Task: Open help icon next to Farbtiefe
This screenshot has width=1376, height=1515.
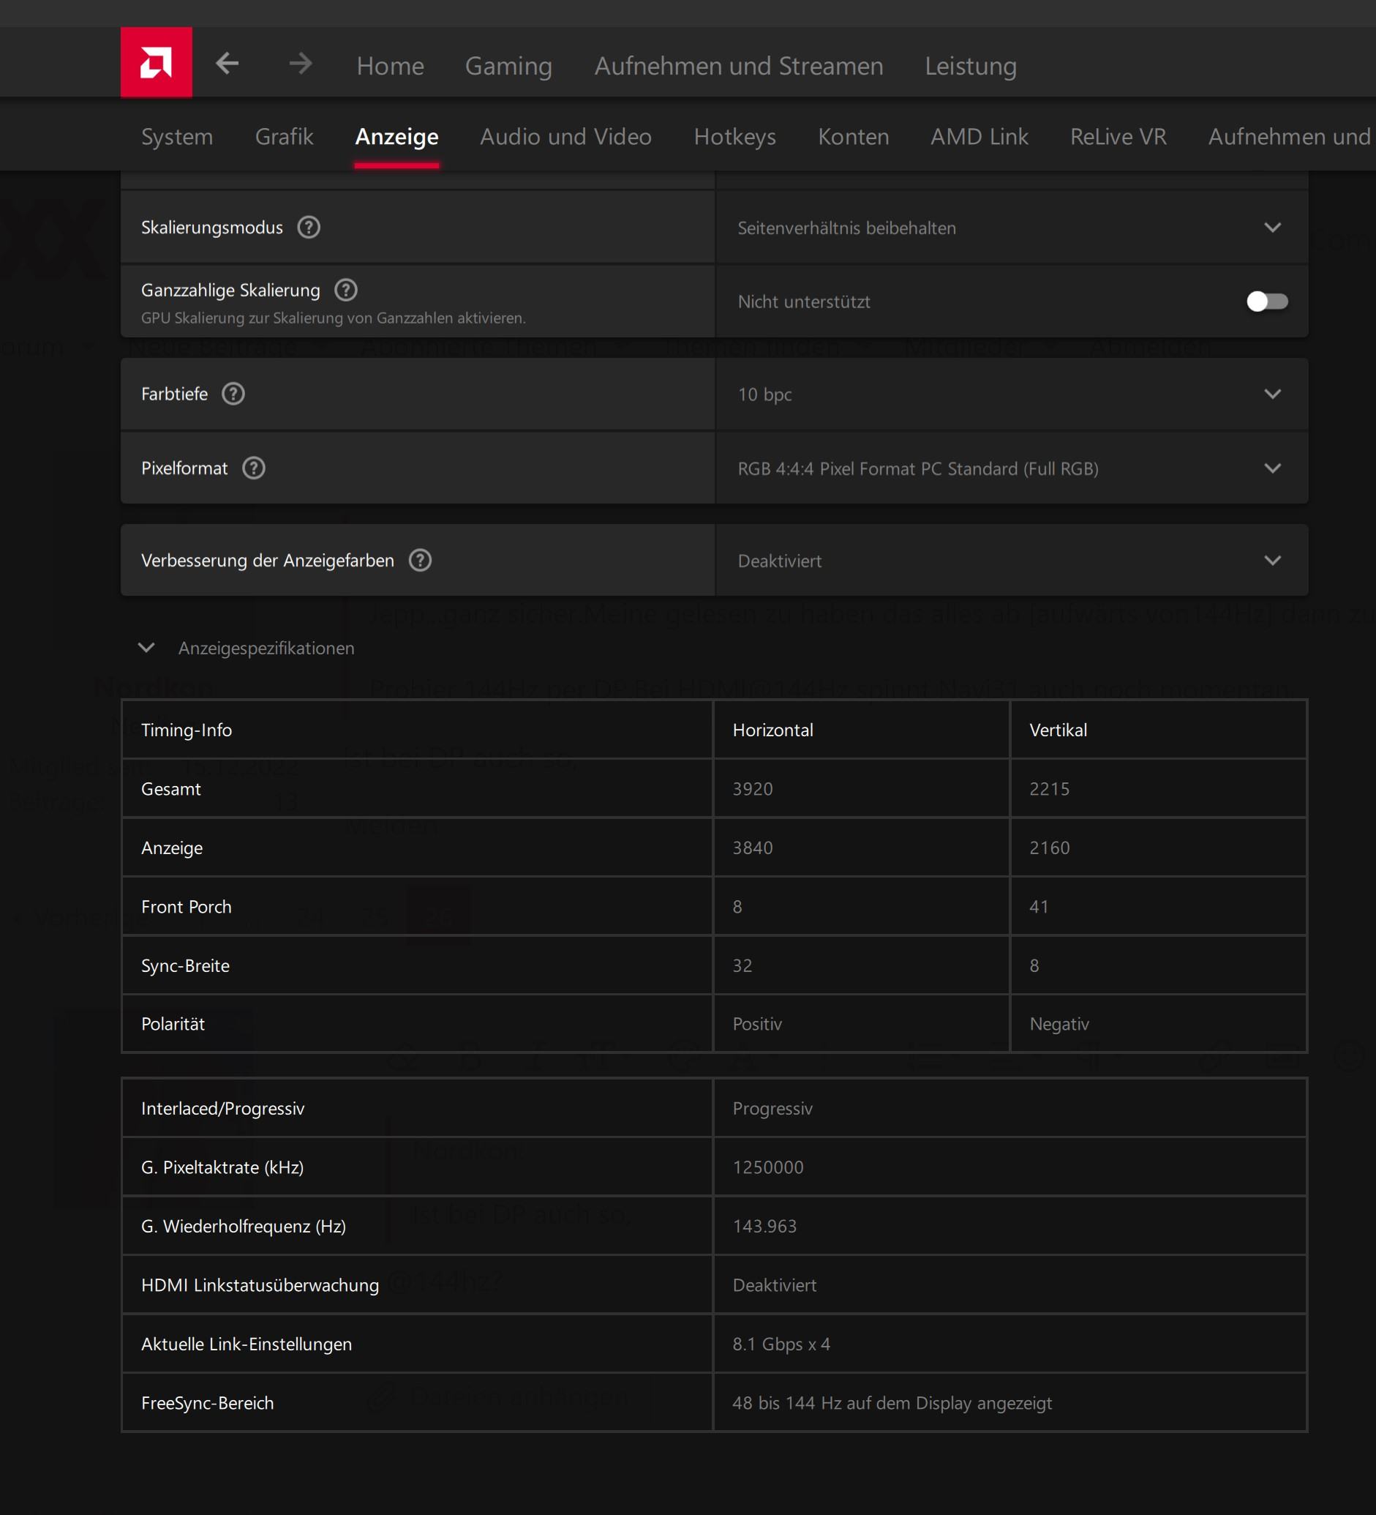Action: (x=233, y=394)
